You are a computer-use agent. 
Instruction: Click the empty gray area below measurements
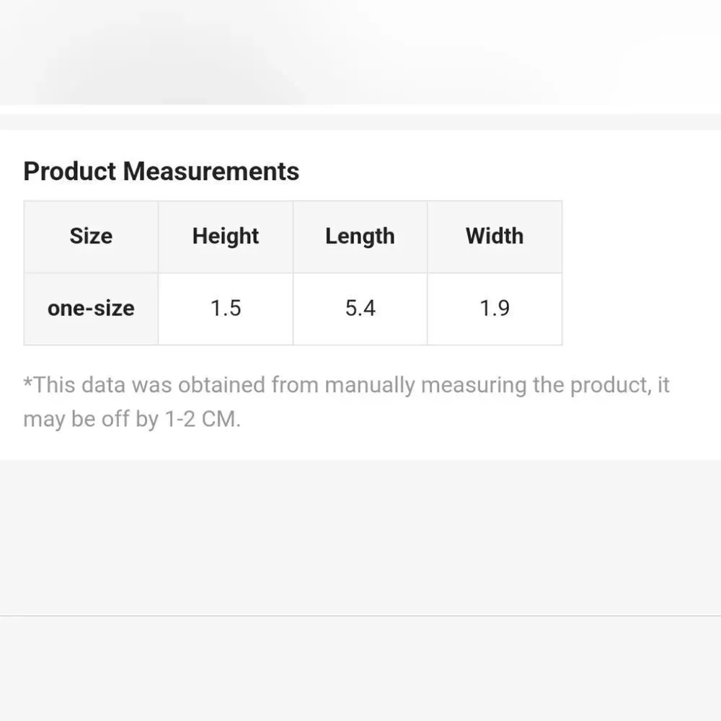tap(360, 537)
